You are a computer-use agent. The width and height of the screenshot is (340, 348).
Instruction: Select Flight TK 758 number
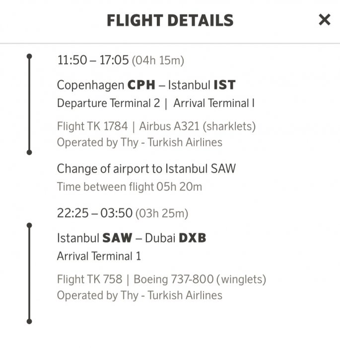(x=89, y=279)
